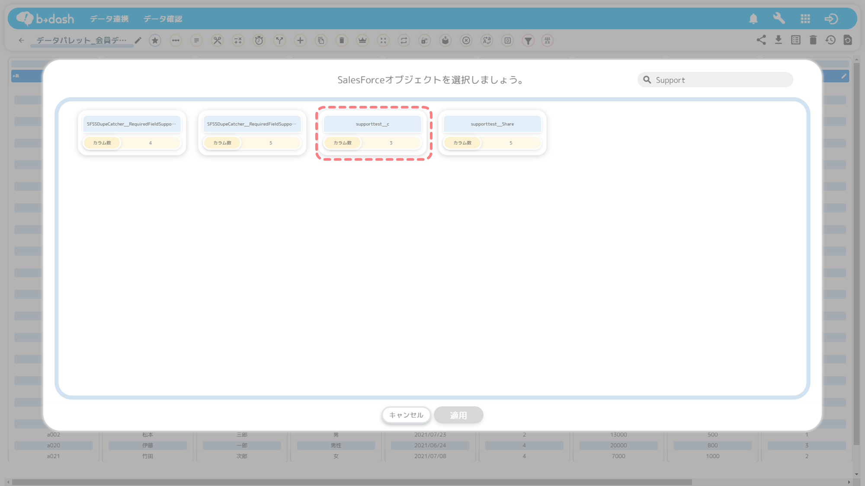Click the Support search field
The image size is (865, 486).
[x=715, y=80]
